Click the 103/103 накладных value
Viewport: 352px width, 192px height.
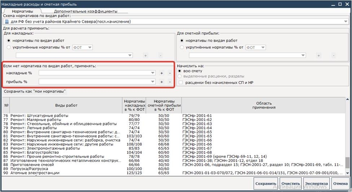click(134, 136)
